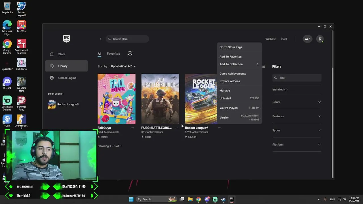Click the Fall Guys cover thumbnail
The image size is (363, 204).
117,99
